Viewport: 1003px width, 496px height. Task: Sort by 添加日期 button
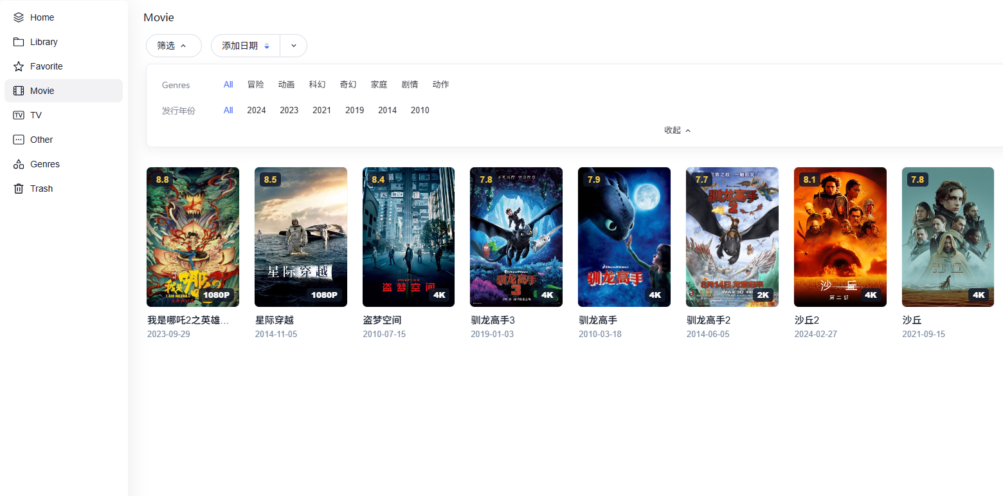(x=246, y=46)
